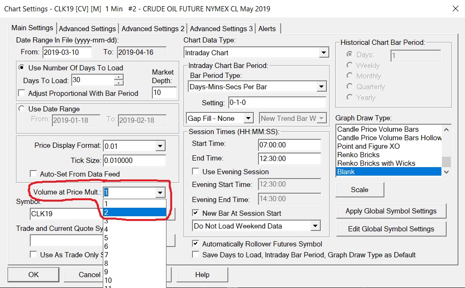Select Use Number Of Days To Load
465x288 pixels.
pyautogui.click(x=71, y=68)
